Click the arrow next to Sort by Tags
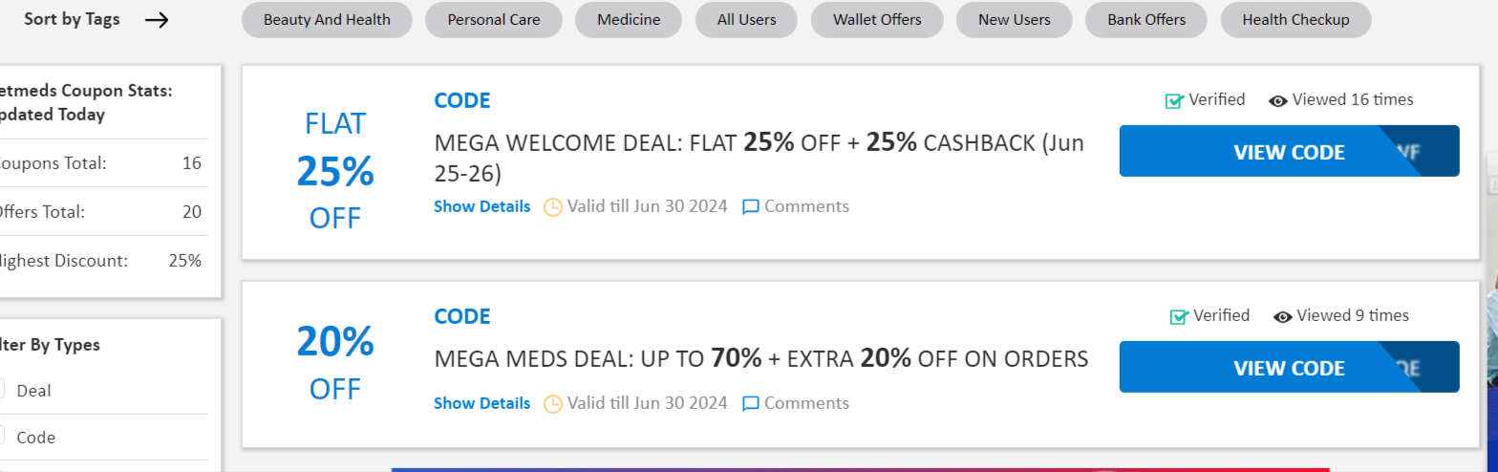1498x472 pixels. tap(157, 20)
